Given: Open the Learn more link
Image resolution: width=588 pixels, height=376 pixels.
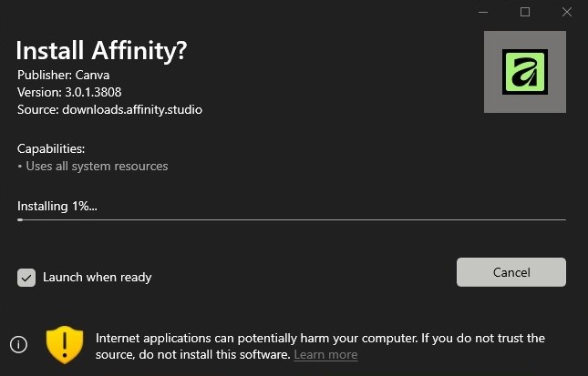Looking at the screenshot, I should pos(325,354).
